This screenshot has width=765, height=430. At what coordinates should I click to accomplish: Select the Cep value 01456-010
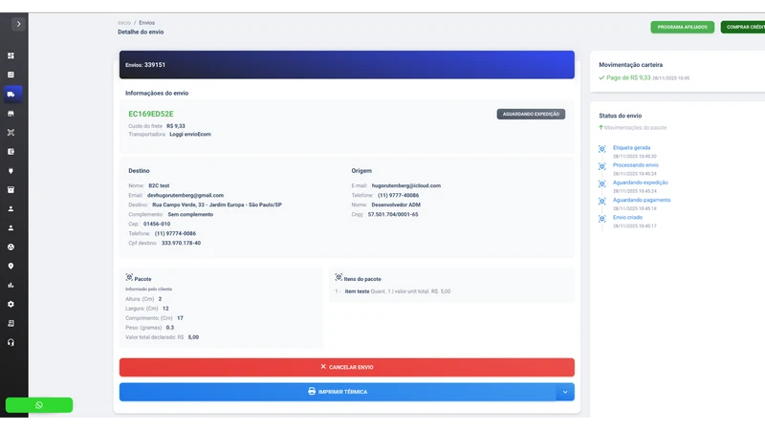click(157, 225)
